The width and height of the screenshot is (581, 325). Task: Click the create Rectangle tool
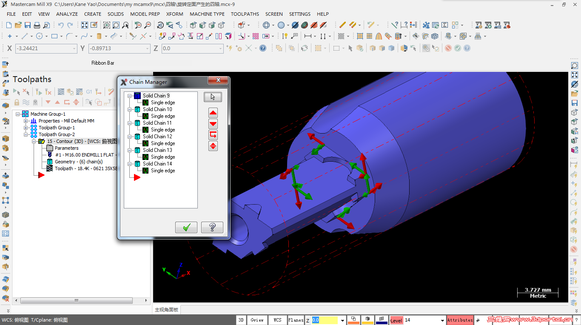(x=54, y=36)
